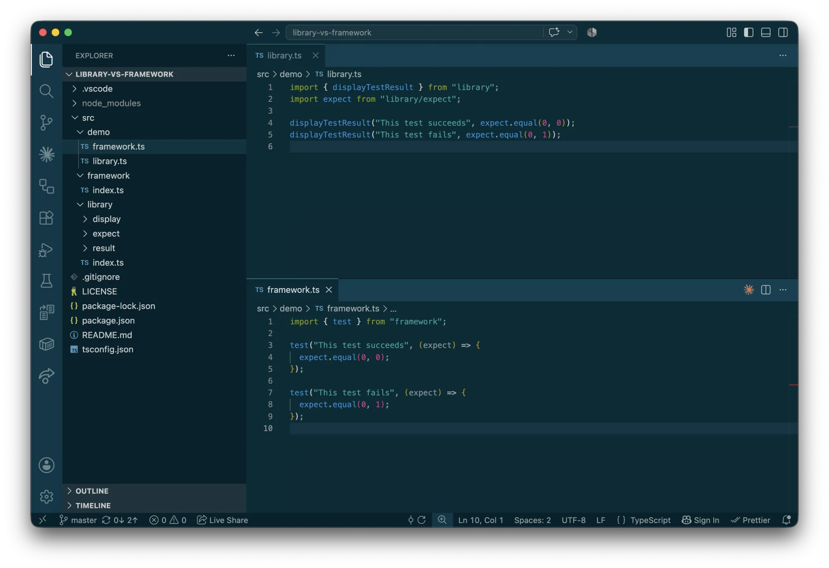Screen dimensions: 829x568
Task: Click the refresh icon in status bar
Action: pos(422,520)
